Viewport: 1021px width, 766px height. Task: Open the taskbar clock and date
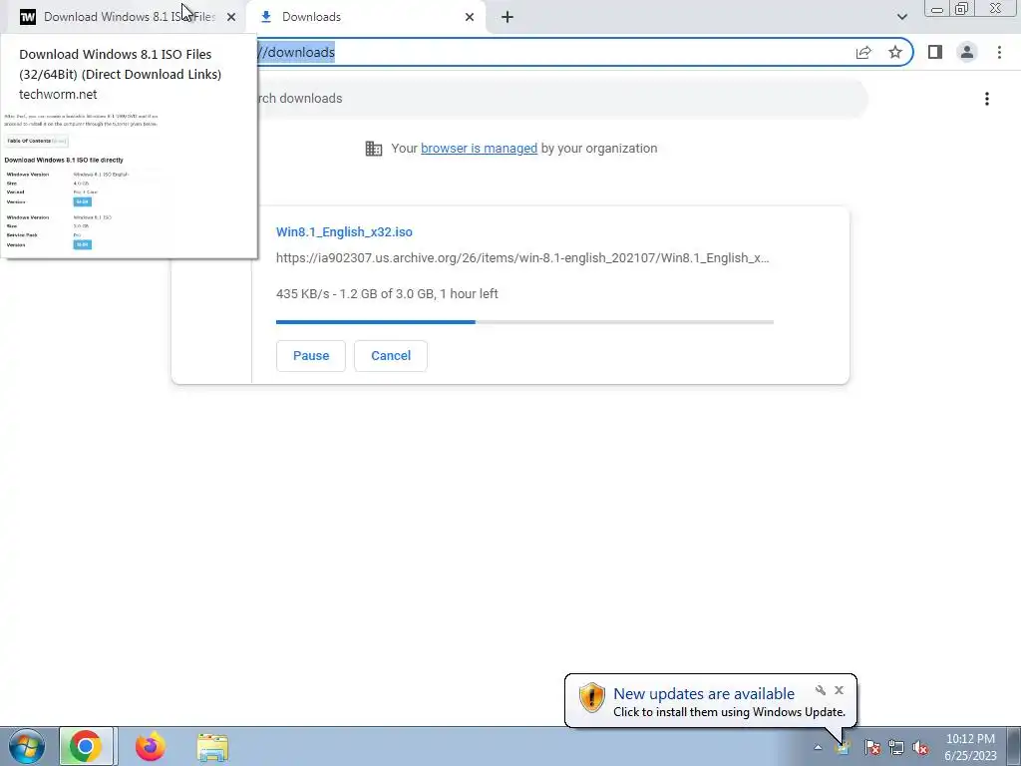pyautogui.click(x=970, y=747)
